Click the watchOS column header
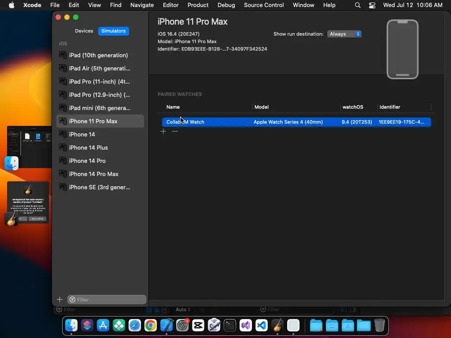This screenshot has width=451, height=338. [x=359, y=107]
